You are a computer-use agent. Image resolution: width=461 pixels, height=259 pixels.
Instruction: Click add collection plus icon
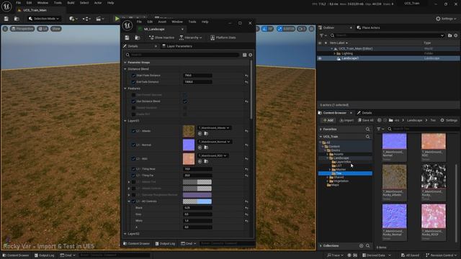(x=362, y=246)
